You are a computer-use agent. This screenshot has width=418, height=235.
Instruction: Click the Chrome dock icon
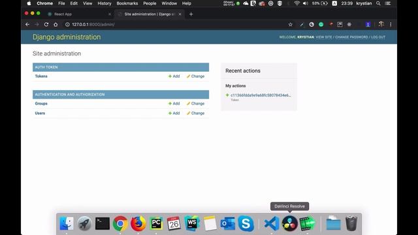point(120,223)
